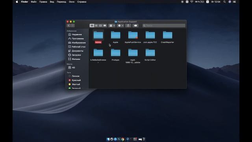
Task: Open Google Chrome from the Dock
Action: coord(122,139)
